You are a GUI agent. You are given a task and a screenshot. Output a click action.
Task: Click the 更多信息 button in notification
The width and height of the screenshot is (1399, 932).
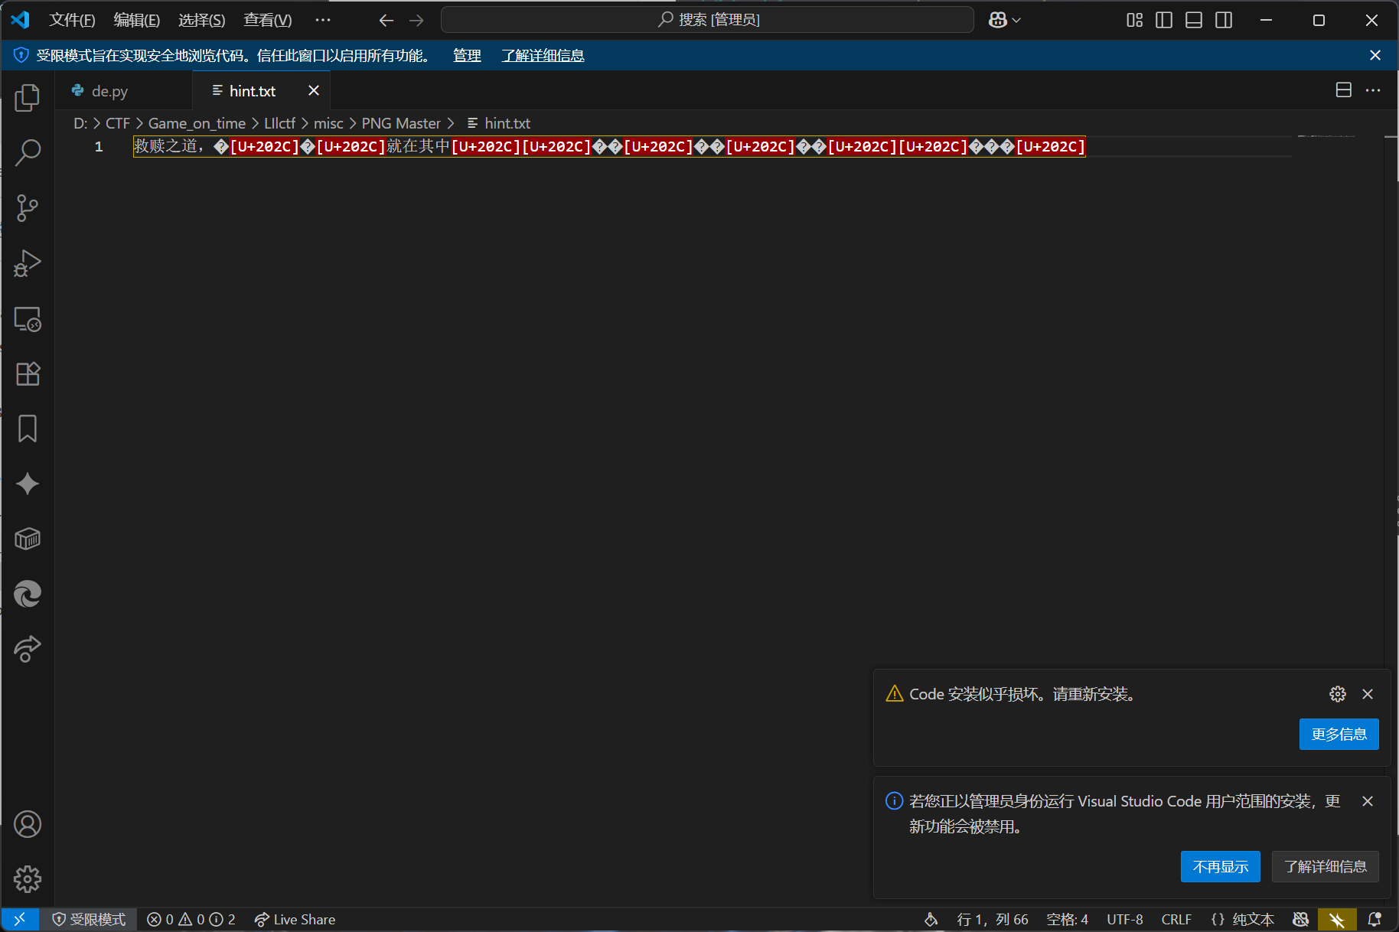tap(1339, 734)
